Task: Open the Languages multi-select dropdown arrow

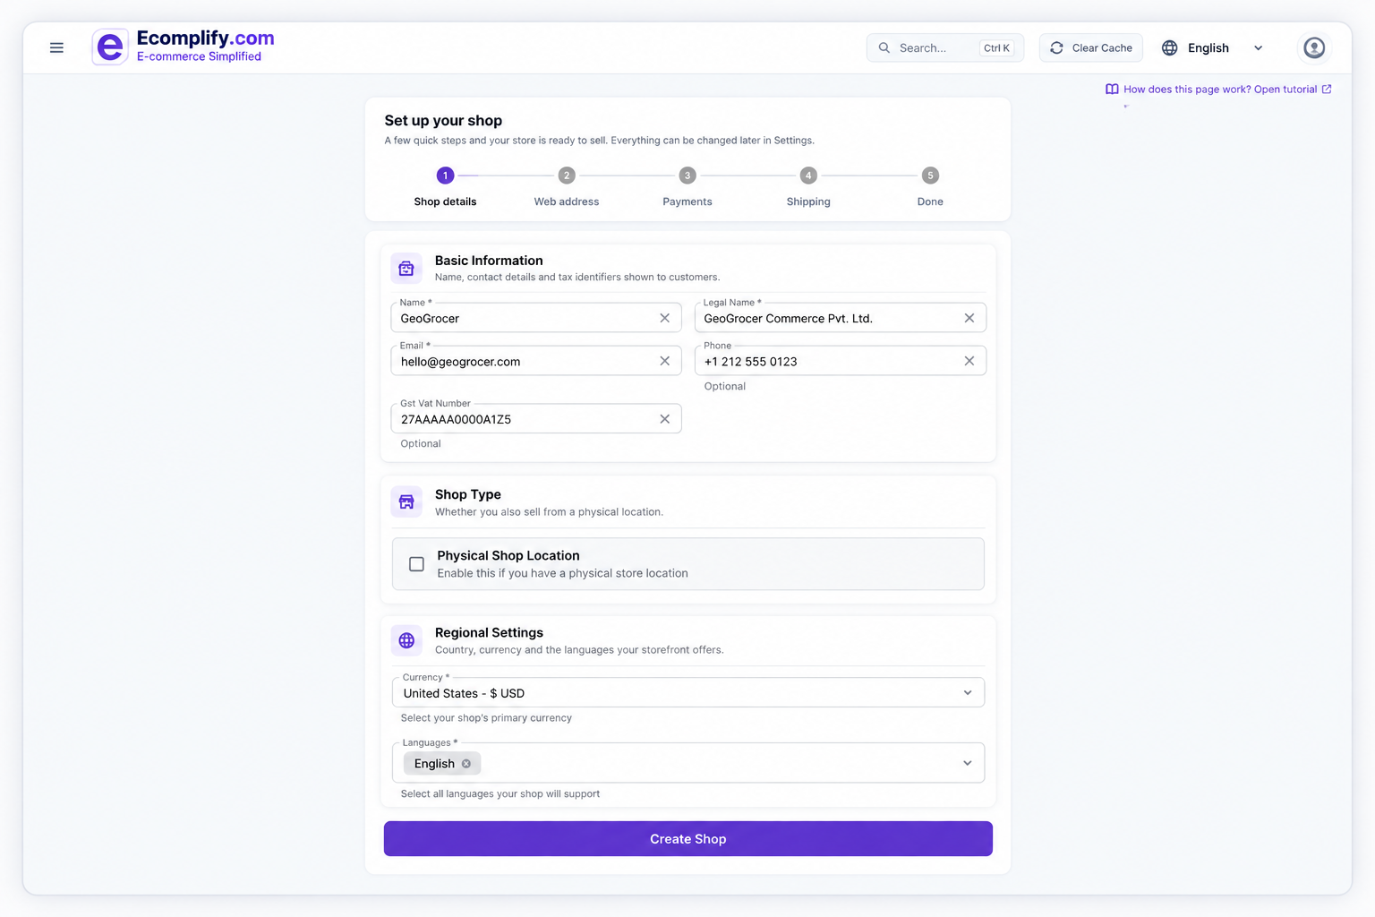Action: 967,763
